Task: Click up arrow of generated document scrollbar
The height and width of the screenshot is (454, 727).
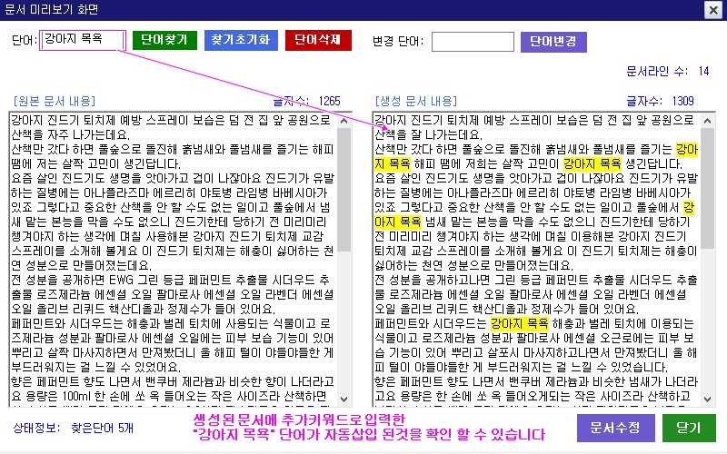Action: click(x=707, y=119)
